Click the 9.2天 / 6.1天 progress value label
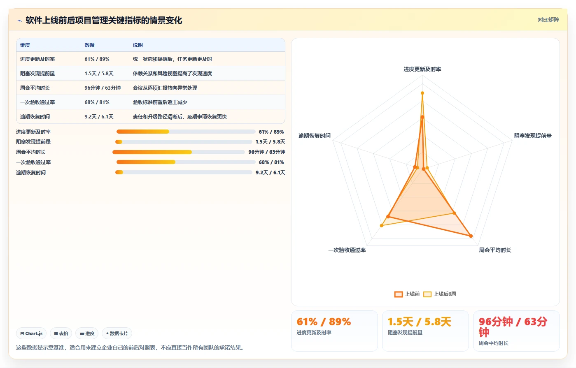This screenshot has width=576, height=368. point(270,173)
